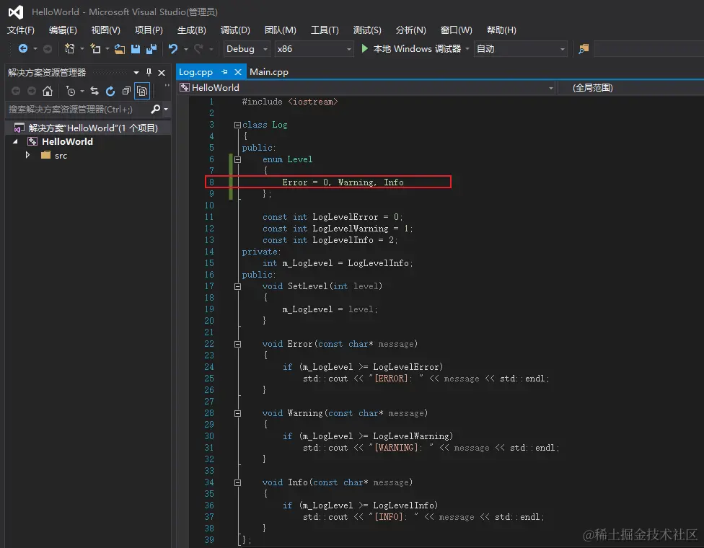Expand the src folder node
This screenshot has height=548, width=704.
click(27, 155)
